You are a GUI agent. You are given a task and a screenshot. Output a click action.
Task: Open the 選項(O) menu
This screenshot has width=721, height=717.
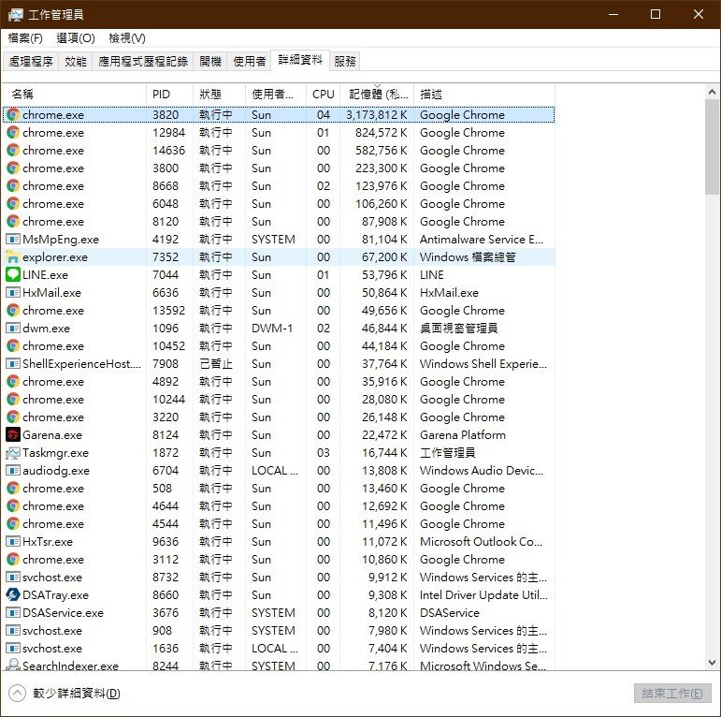pos(76,38)
